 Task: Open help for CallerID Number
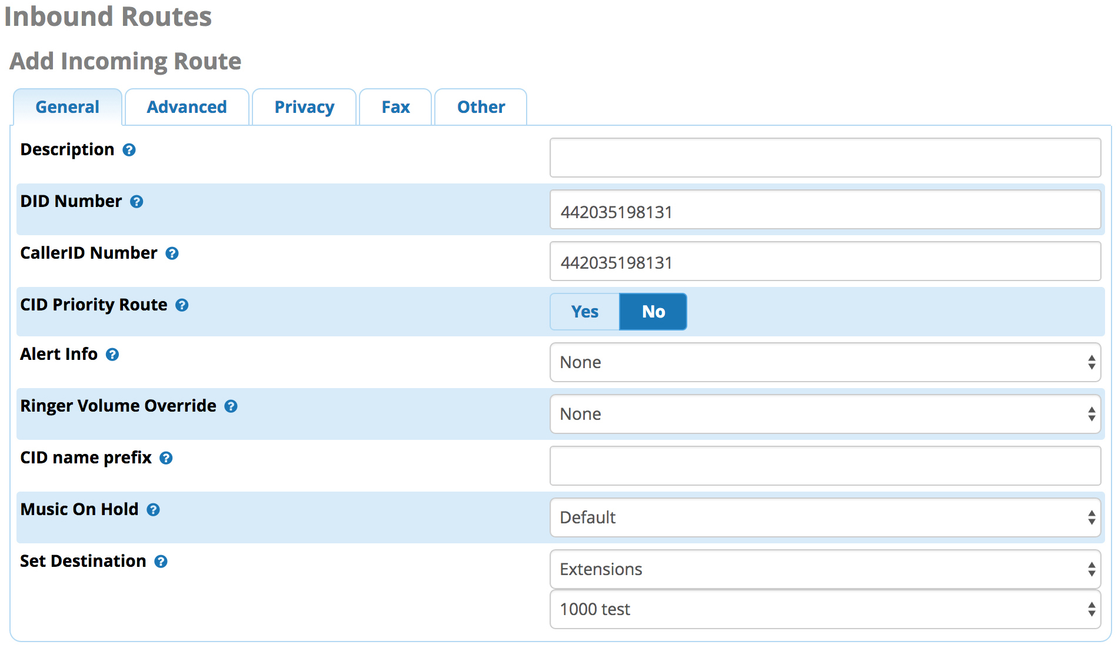[x=172, y=253]
